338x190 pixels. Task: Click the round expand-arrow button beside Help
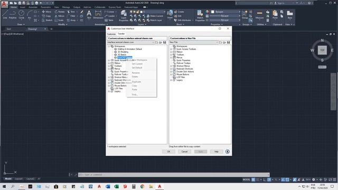[x=228, y=151]
